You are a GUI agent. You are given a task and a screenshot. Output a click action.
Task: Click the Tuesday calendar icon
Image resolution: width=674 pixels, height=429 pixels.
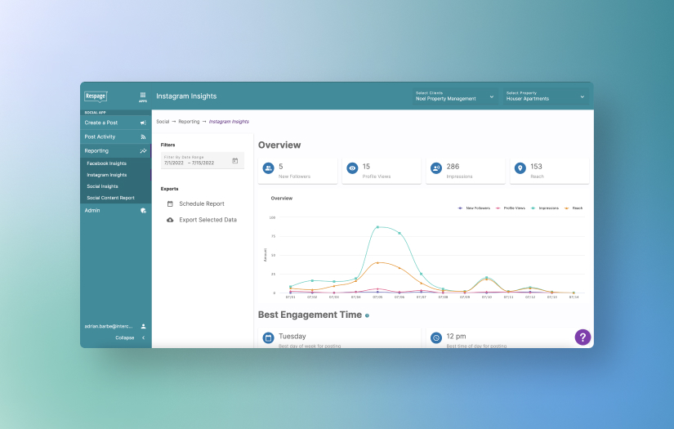(268, 337)
